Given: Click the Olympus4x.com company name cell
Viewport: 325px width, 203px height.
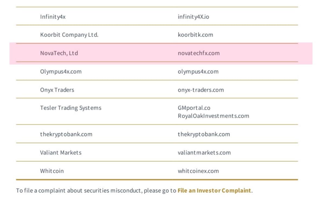Looking at the screenshot, I should tap(61, 72).
